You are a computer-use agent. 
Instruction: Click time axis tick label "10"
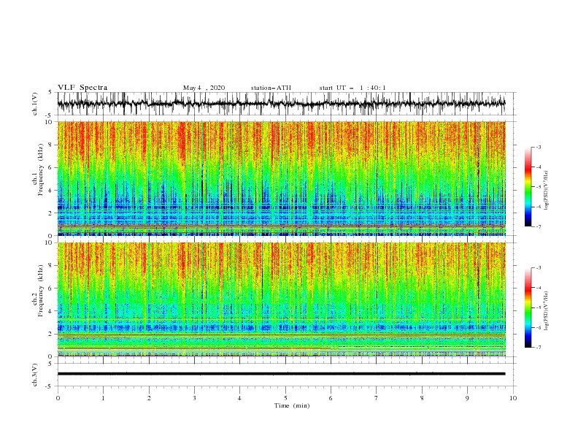coord(513,398)
